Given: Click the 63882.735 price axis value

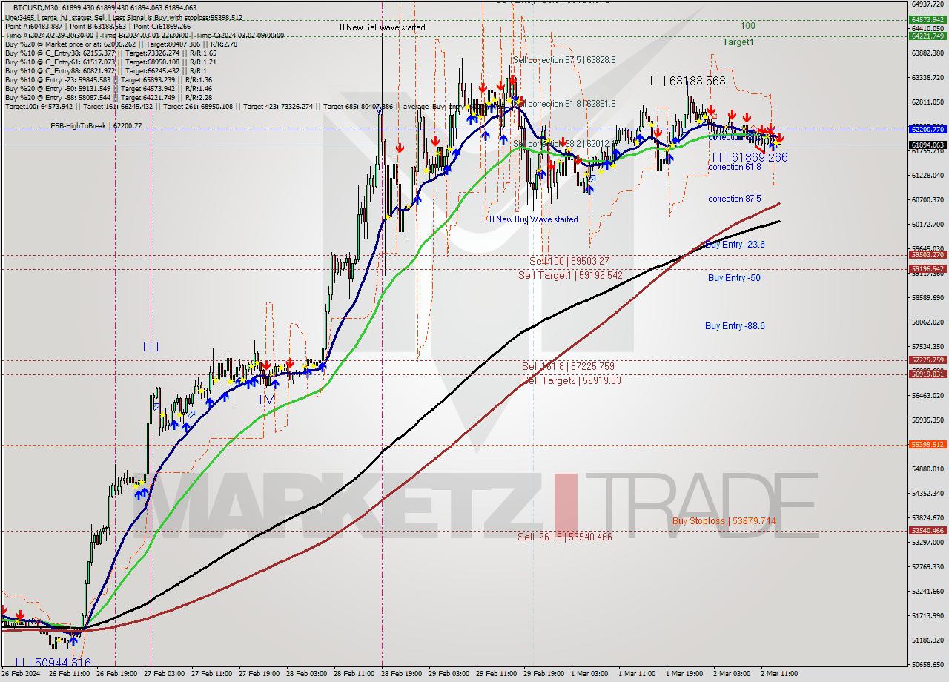Looking at the screenshot, I should 927,53.
